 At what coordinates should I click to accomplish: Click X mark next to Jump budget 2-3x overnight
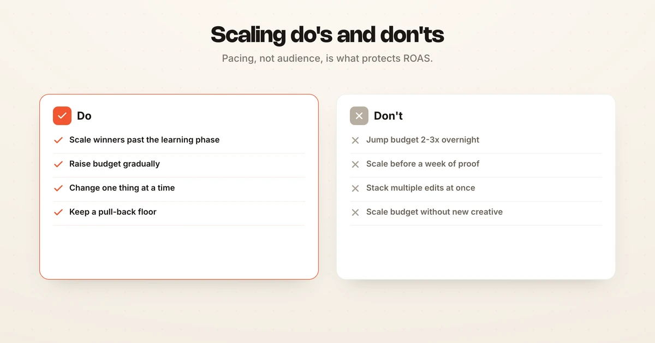click(x=355, y=140)
